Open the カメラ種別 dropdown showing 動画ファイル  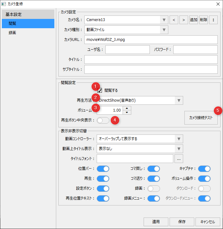126,30
